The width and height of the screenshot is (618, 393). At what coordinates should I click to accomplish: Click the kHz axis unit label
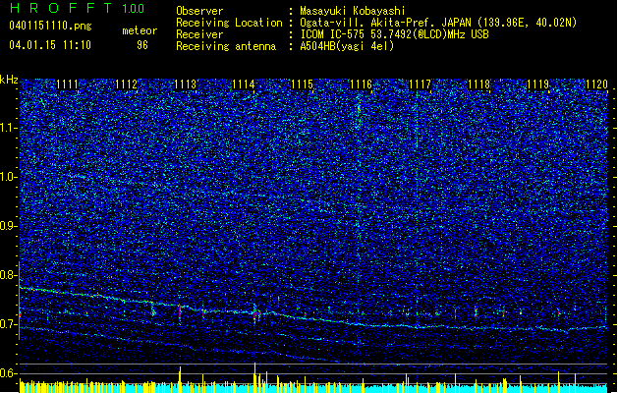[x=9, y=80]
